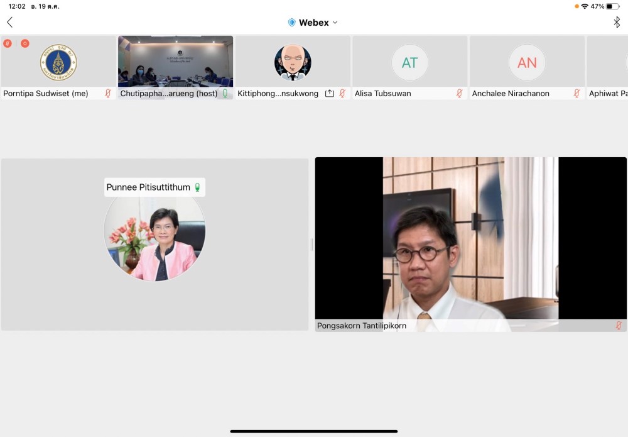Screen dimensions: 628x437
Task: Tap the Bluetooth audio icon
Action: coord(616,23)
